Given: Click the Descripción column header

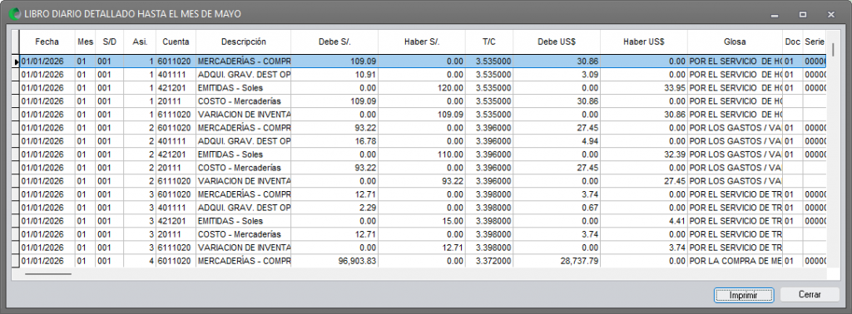Looking at the screenshot, I should (x=244, y=42).
